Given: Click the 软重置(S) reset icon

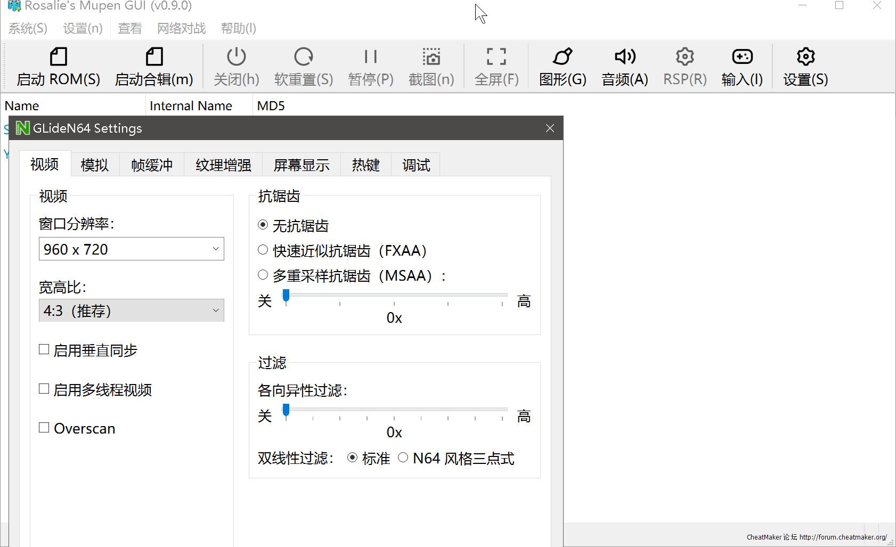Looking at the screenshot, I should pyautogui.click(x=304, y=56).
